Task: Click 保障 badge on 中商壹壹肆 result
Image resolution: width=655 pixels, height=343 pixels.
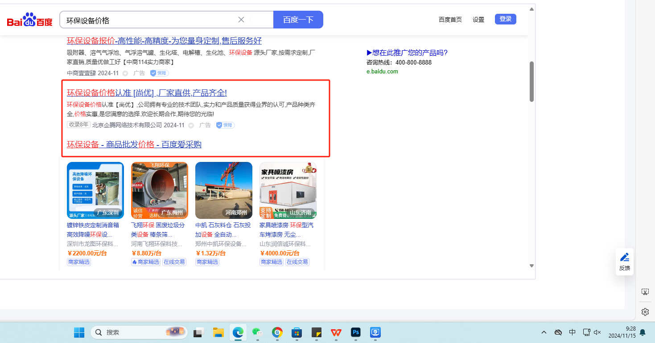Action: pos(159,73)
